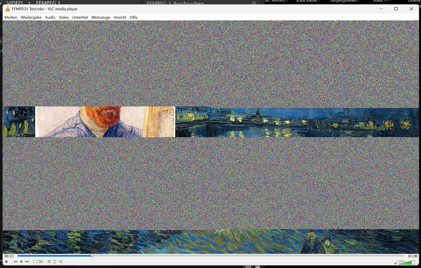Open the Video menu

(64, 17)
